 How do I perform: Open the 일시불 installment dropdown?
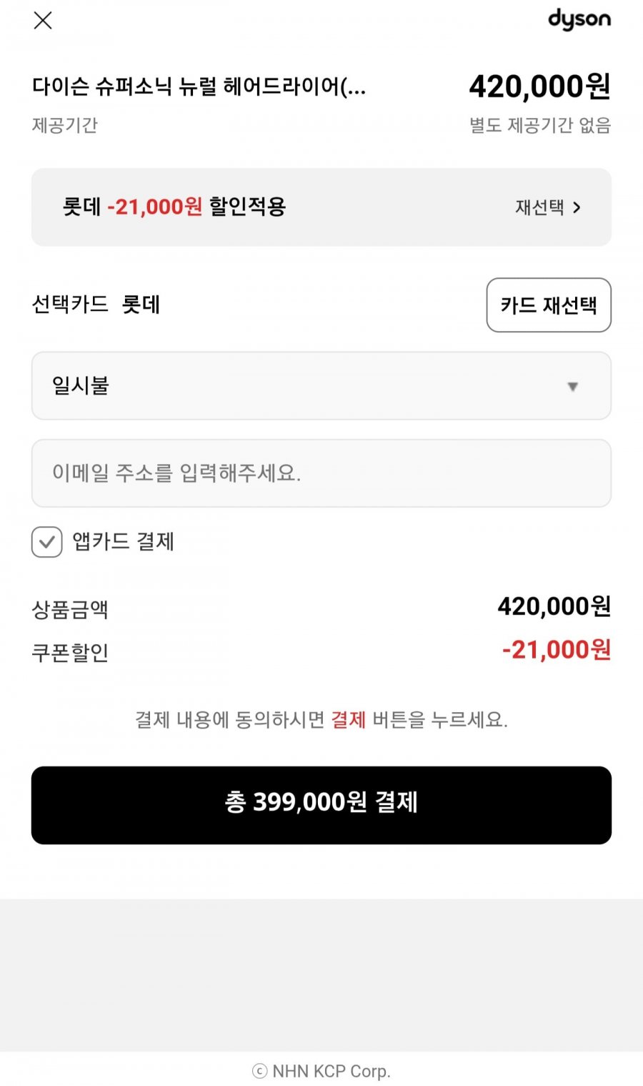(x=321, y=386)
